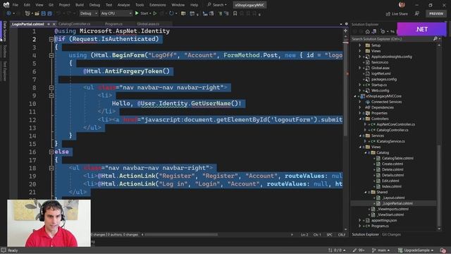Viewport: 451px width, 254px height.
Task: Select ICatalogService.cs in Services folder
Action: [x=390, y=141]
